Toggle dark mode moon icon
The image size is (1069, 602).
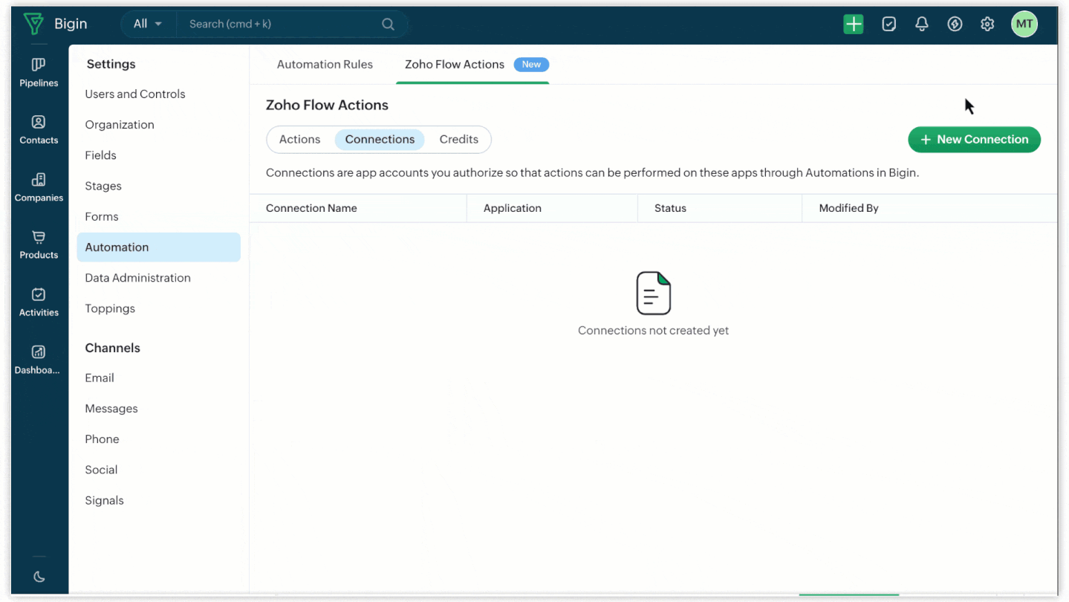[x=39, y=577]
